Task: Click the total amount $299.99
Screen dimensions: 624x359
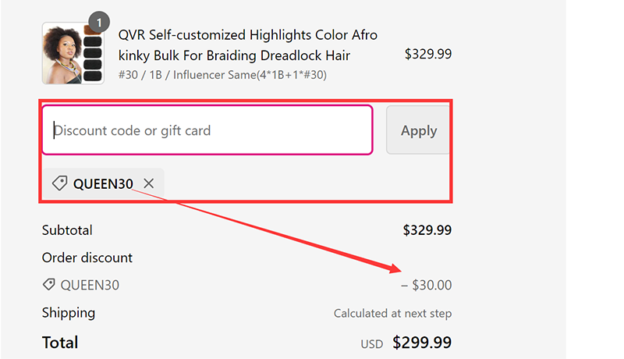Action: [422, 343]
